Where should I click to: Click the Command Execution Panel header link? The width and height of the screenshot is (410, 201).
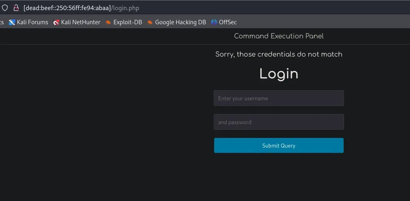[279, 36]
